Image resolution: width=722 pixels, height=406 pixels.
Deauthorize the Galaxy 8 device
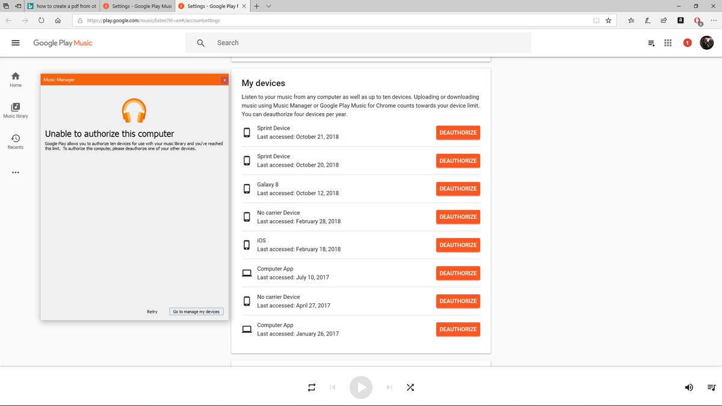pyautogui.click(x=458, y=189)
